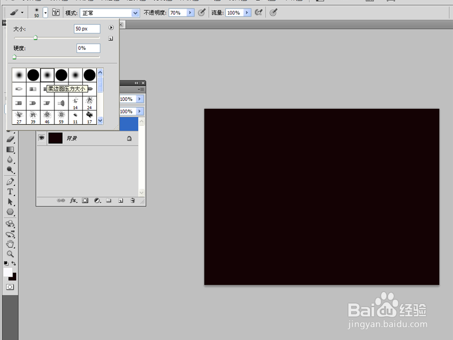Toggle the Brush panel icon in options bar
453x340 pixels.
tap(55, 12)
